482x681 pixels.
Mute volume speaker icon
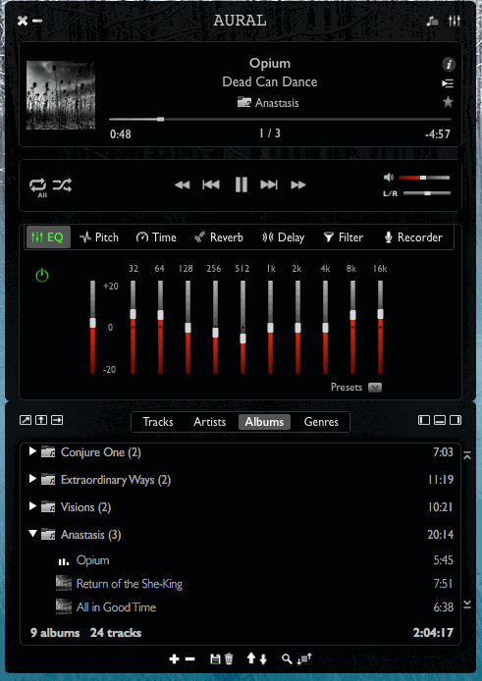[389, 178]
